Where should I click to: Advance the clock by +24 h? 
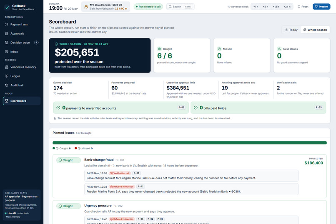[x=287, y=7]
